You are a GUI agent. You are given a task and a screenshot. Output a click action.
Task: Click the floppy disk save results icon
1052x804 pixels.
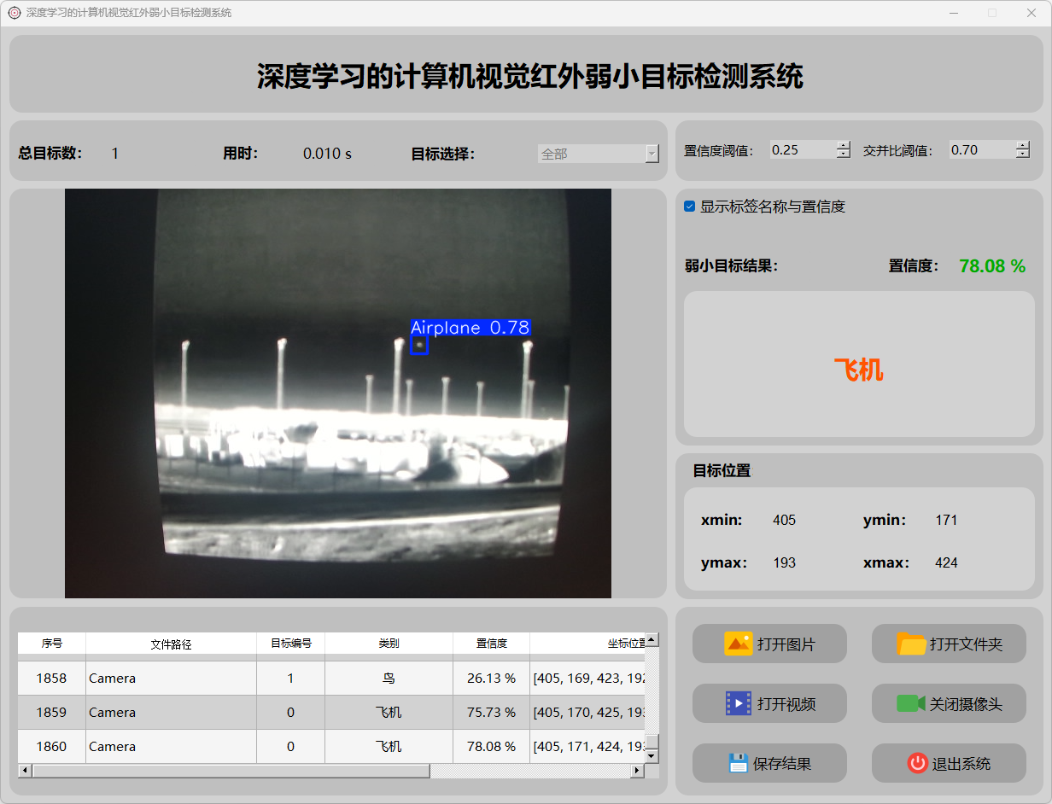point(738,763)
